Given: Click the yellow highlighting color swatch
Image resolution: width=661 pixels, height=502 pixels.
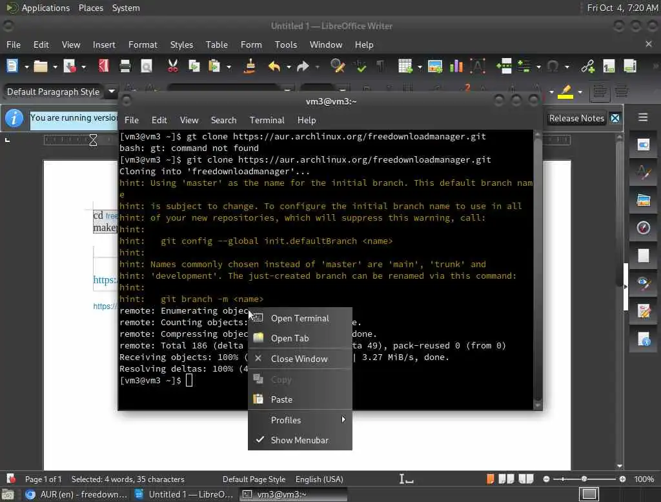Looking at the screenshot, I should 565,92.
